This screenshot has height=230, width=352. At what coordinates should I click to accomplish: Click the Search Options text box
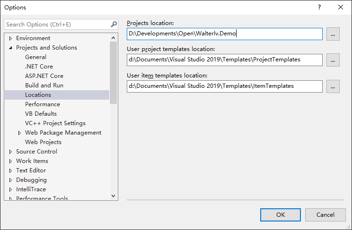click(x=57, y=24)
